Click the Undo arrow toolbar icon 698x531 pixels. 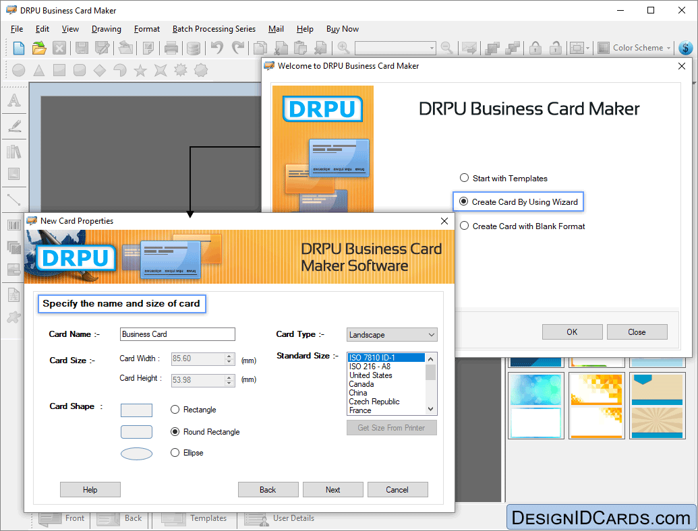pos(217,48)
